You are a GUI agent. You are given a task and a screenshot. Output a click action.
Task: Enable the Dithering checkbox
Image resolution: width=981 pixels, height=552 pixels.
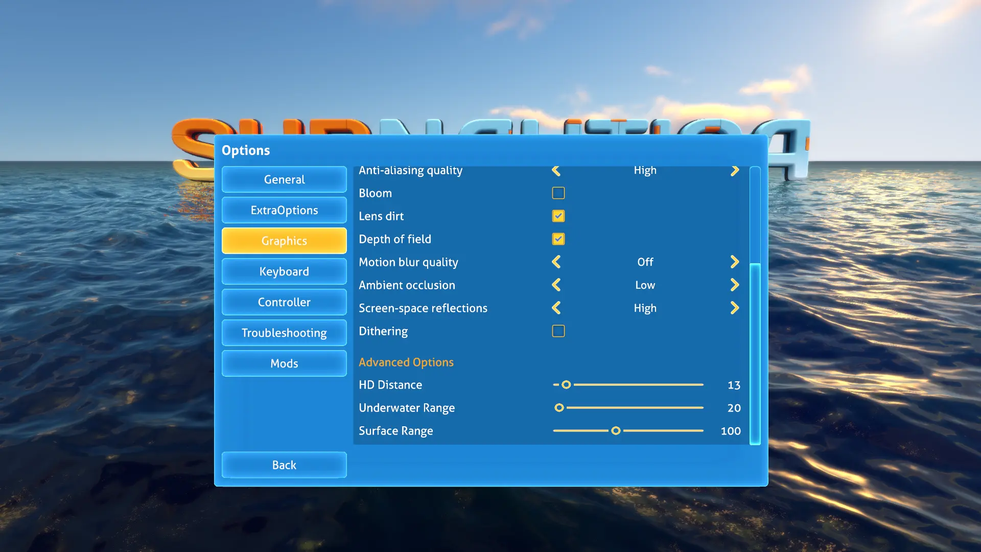point(558,331)
